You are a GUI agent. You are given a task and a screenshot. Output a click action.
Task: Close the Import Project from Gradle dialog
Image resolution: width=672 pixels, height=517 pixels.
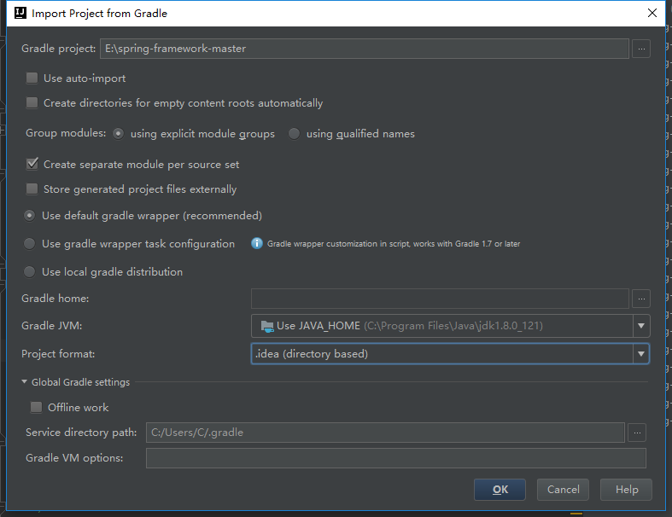652,13
